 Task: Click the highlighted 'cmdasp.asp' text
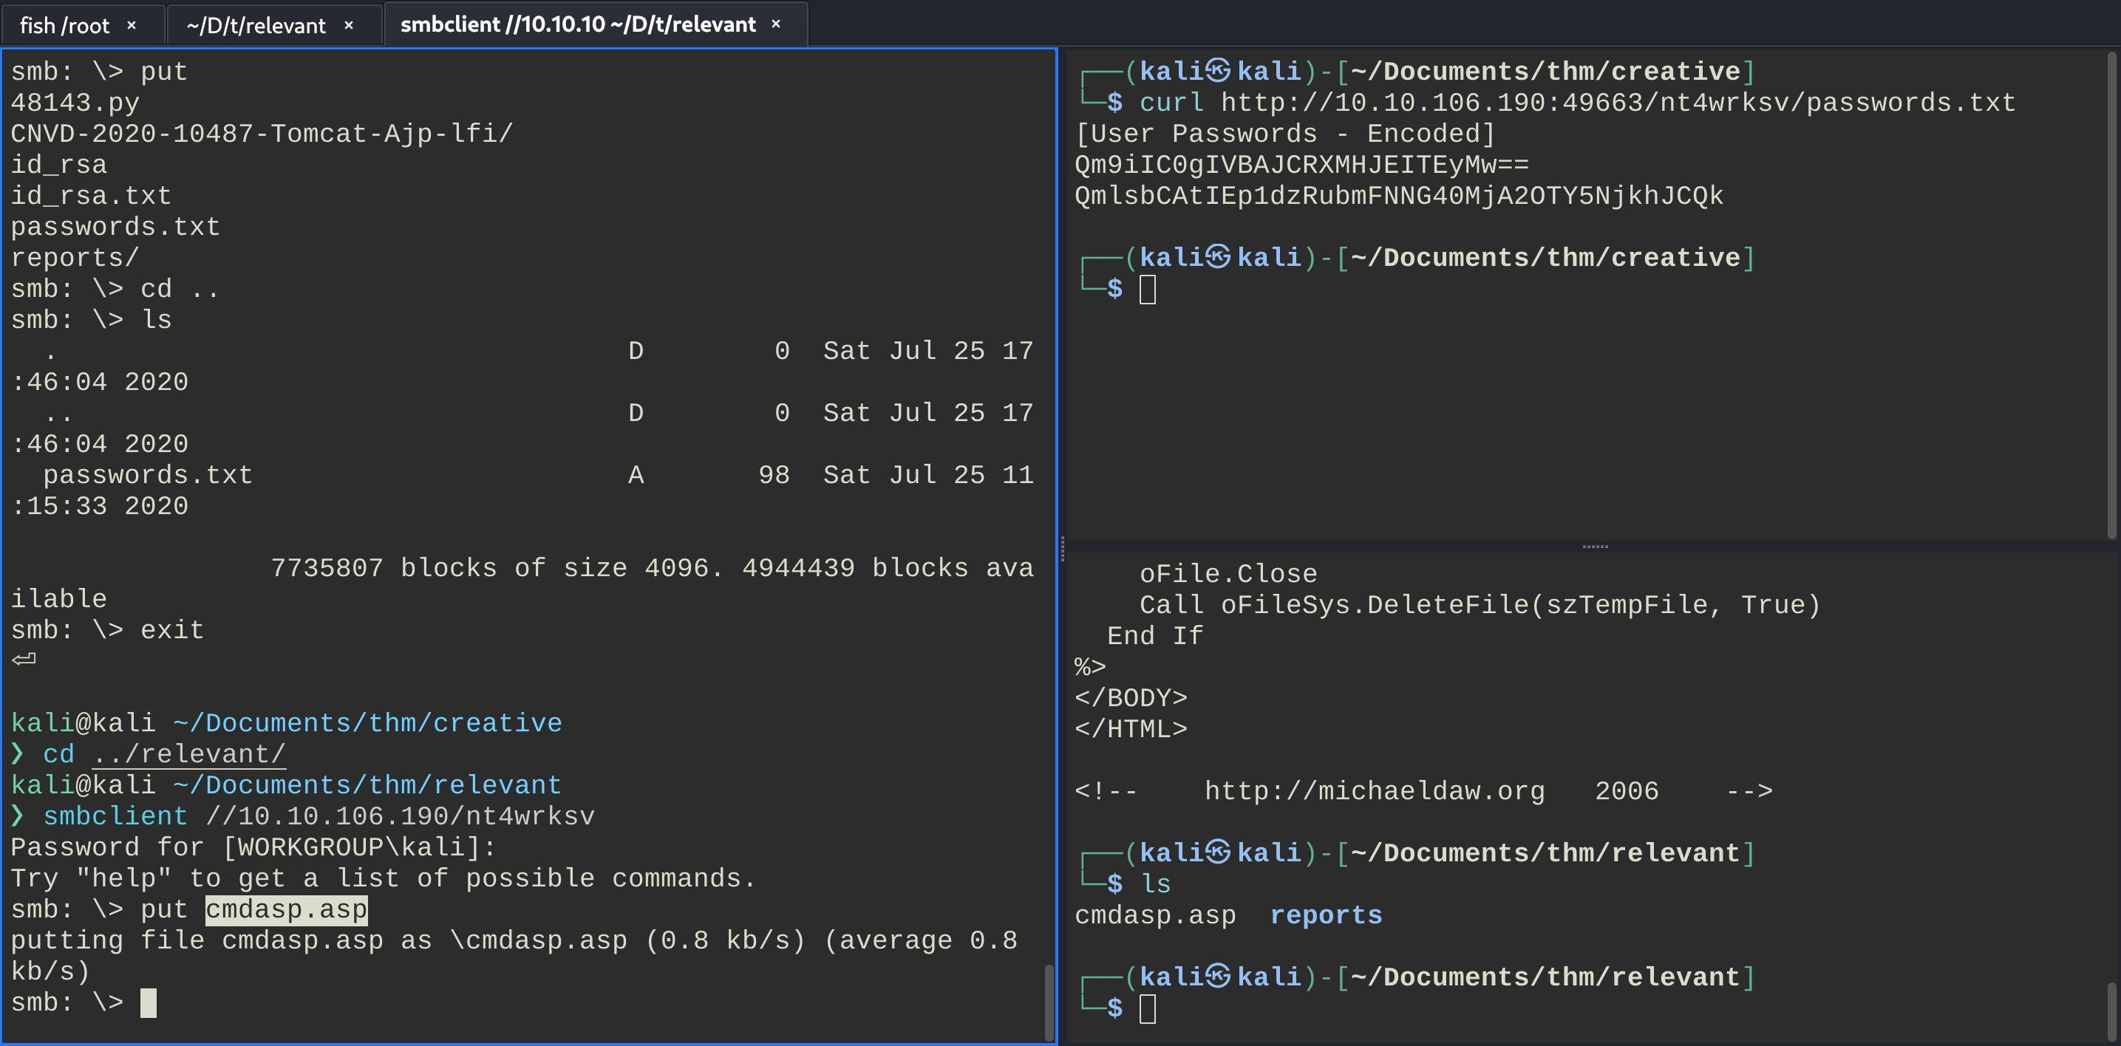(287, 909)
